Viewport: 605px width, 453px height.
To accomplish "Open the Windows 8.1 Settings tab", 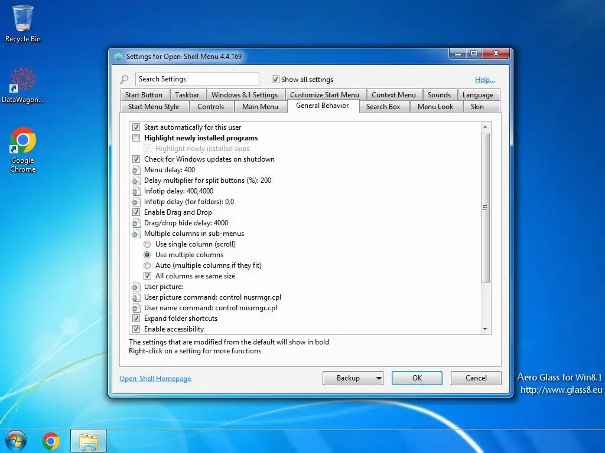I will click(245, 95).
